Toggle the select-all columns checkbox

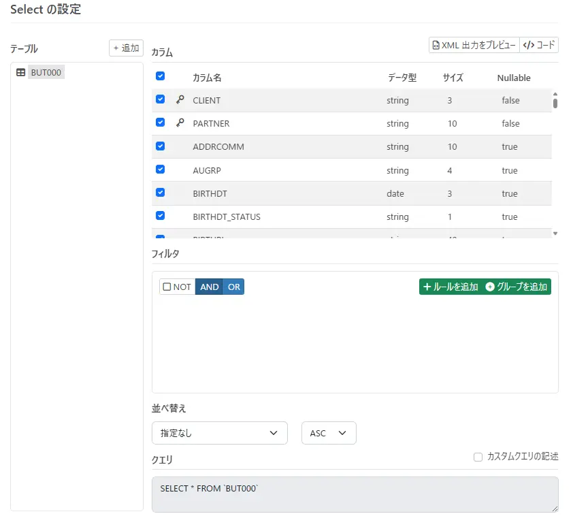click(x=160, y=76)
